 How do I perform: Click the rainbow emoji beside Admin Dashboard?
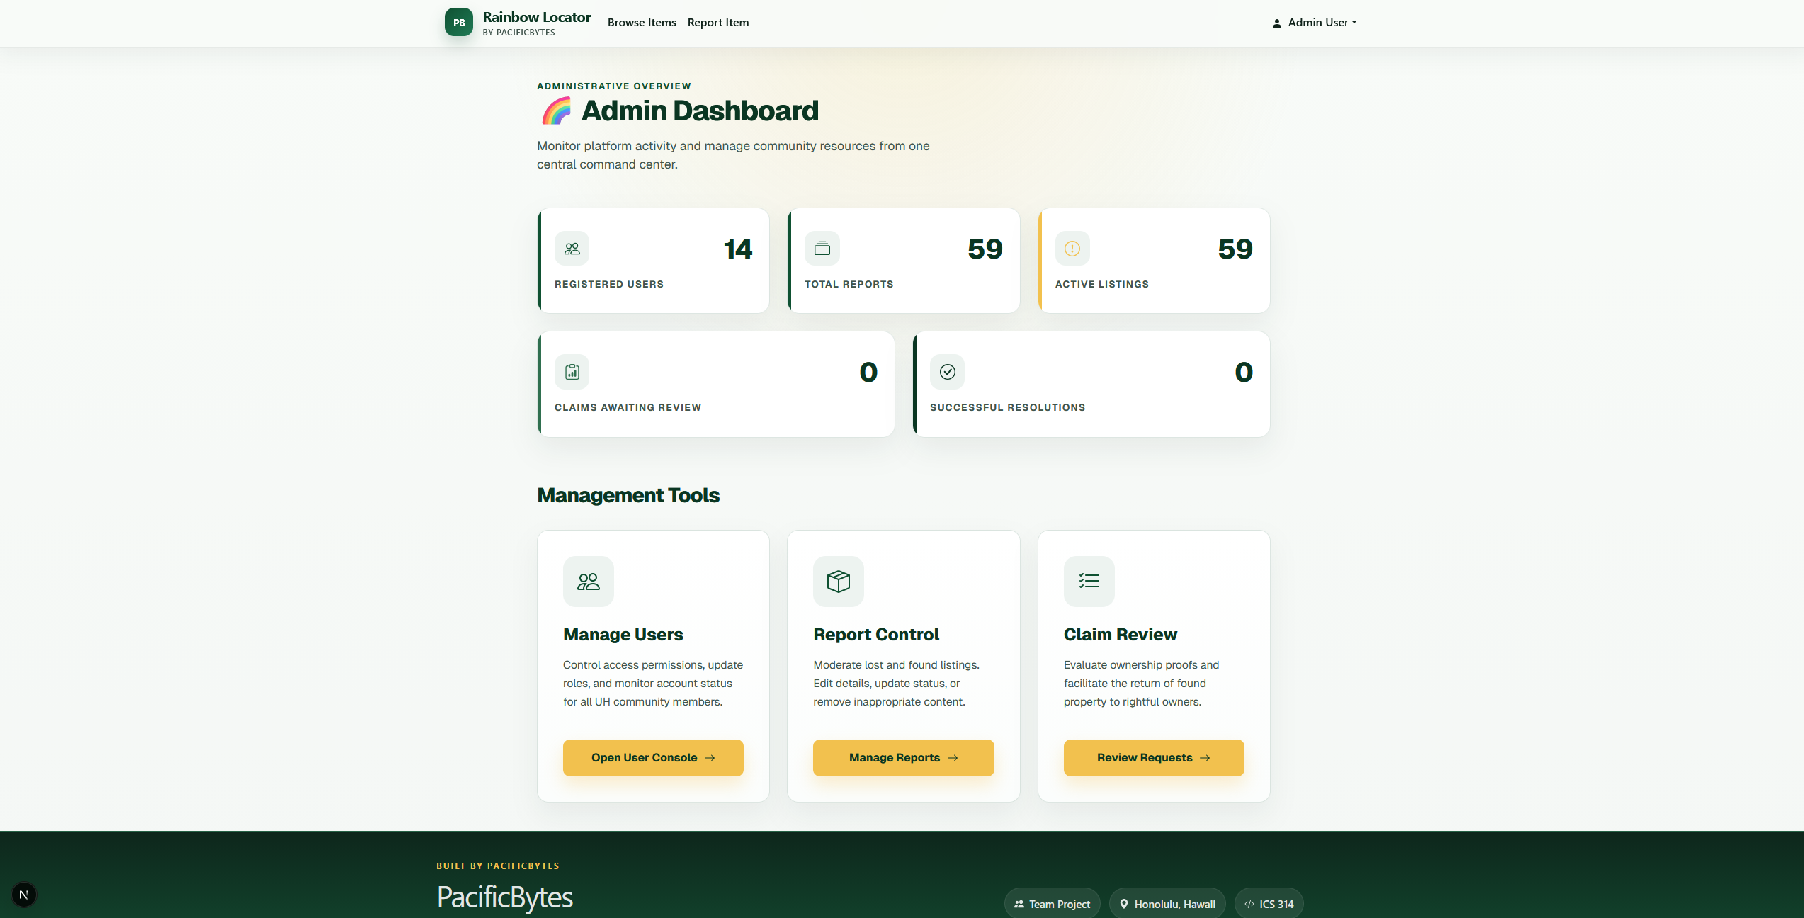(557, 111)
